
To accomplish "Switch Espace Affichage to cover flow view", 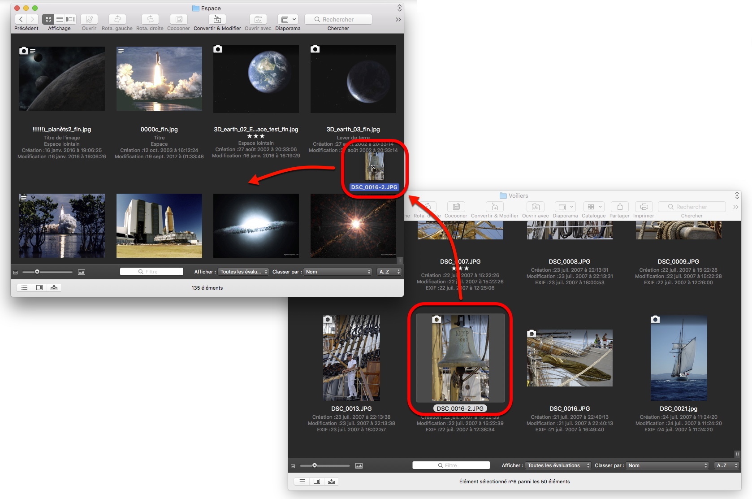I will (x=71, y=19).
